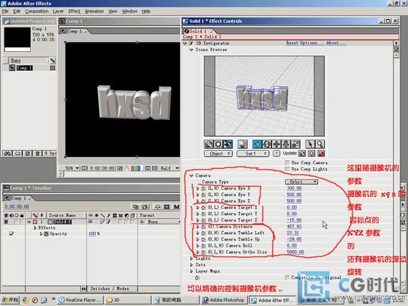Switch to Adobe Photoshop in taskbar
This screenshot has width=408, height=306.
click(x=224, y=300)
